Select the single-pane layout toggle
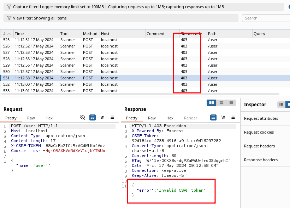This screenshot has width=290, height=208. click(231, 102)
